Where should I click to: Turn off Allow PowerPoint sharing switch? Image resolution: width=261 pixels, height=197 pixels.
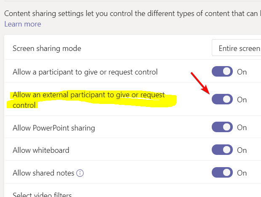pyautogui.click(x=222, y=127)
